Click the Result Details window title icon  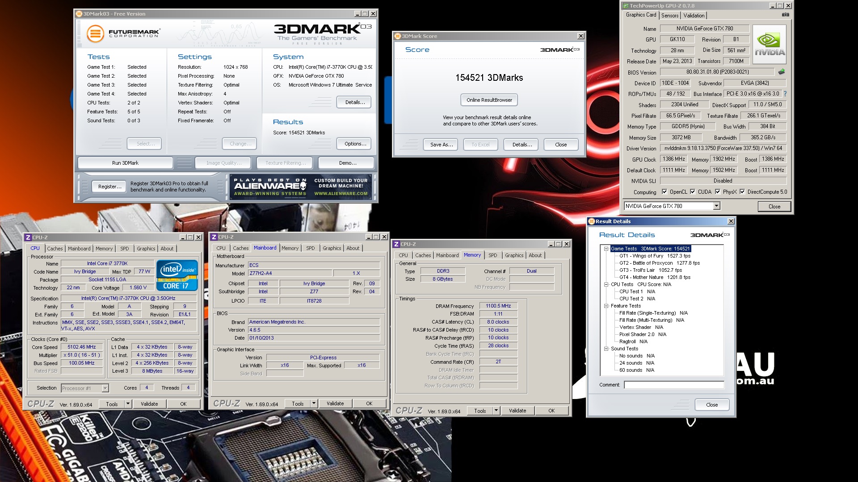[x=592, y=221]
